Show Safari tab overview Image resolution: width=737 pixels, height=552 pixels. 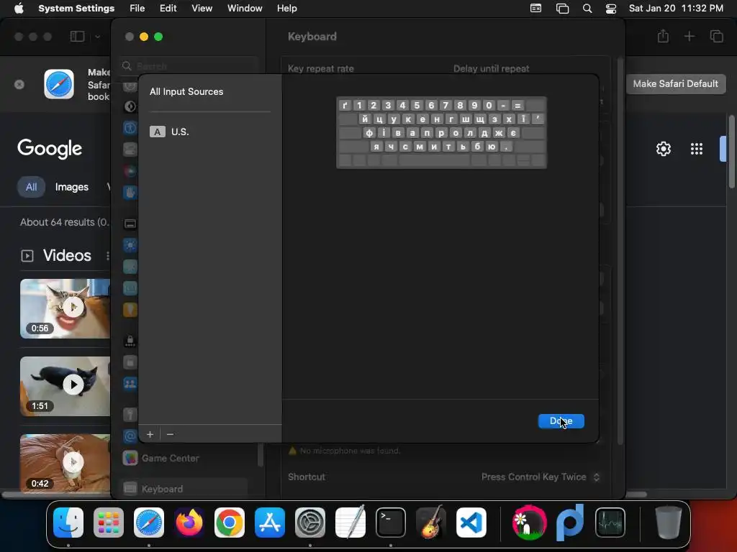[x=716, y=36]
